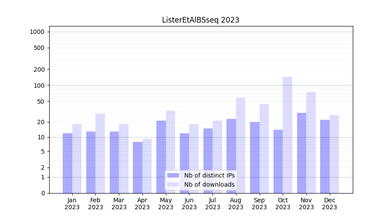This screenshot has width=392, height=217.
Task: Select the January distinct IPs bar
Action: point(68,163)
